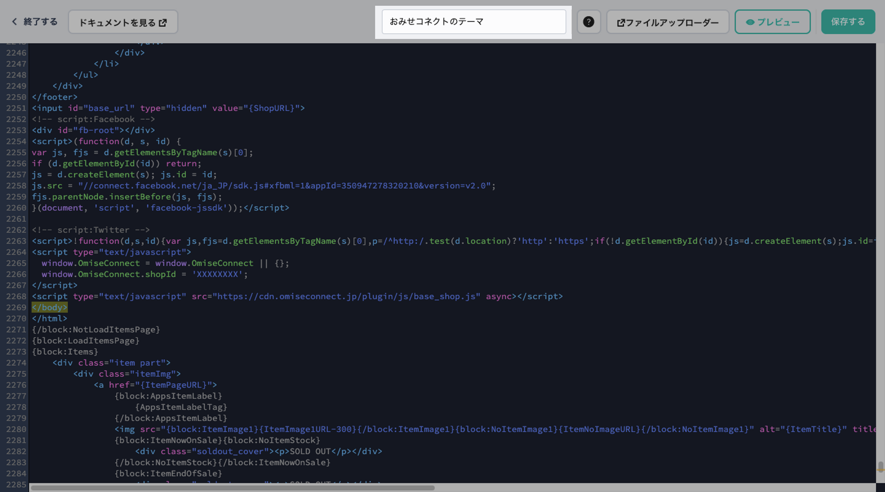
Task: Click the {block:ItemEndOfSale} line
Action: [168, 473]
